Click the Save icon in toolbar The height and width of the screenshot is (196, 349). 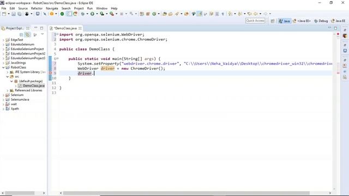[x=14, y=14]
